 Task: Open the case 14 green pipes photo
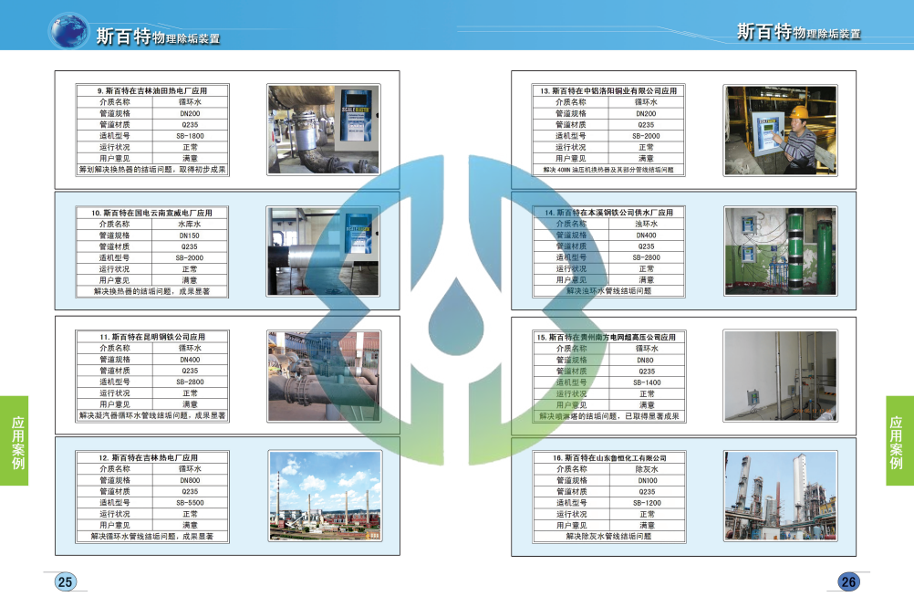781,251
